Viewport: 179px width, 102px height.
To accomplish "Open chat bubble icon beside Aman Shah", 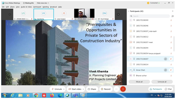I will [x=165, y=70].
